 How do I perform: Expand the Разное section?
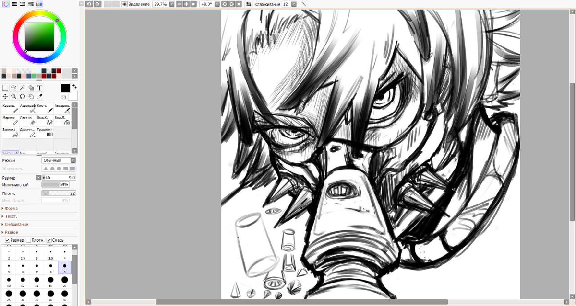coord(10,232)
